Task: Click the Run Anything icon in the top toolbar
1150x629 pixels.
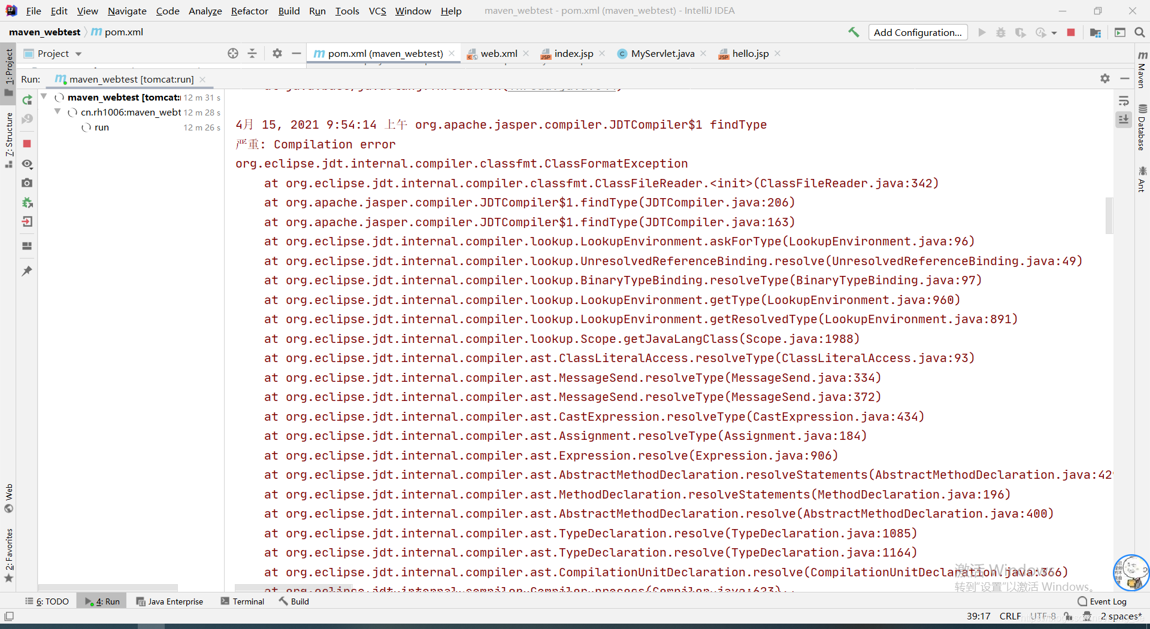Action: pos(1119,32)
